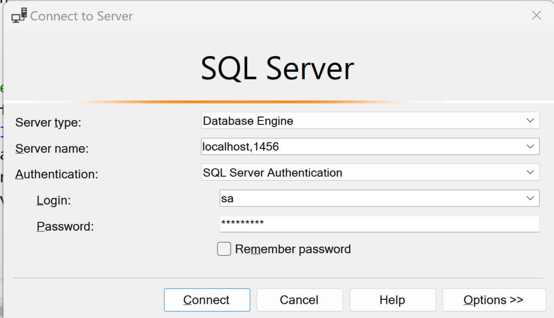Open Help for the connection dialog
The height and width of the screenshot is (318, 554).
(x=392, y=300)
